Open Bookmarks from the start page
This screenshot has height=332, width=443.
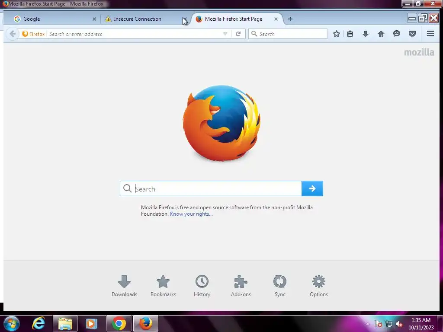(163, 286)
